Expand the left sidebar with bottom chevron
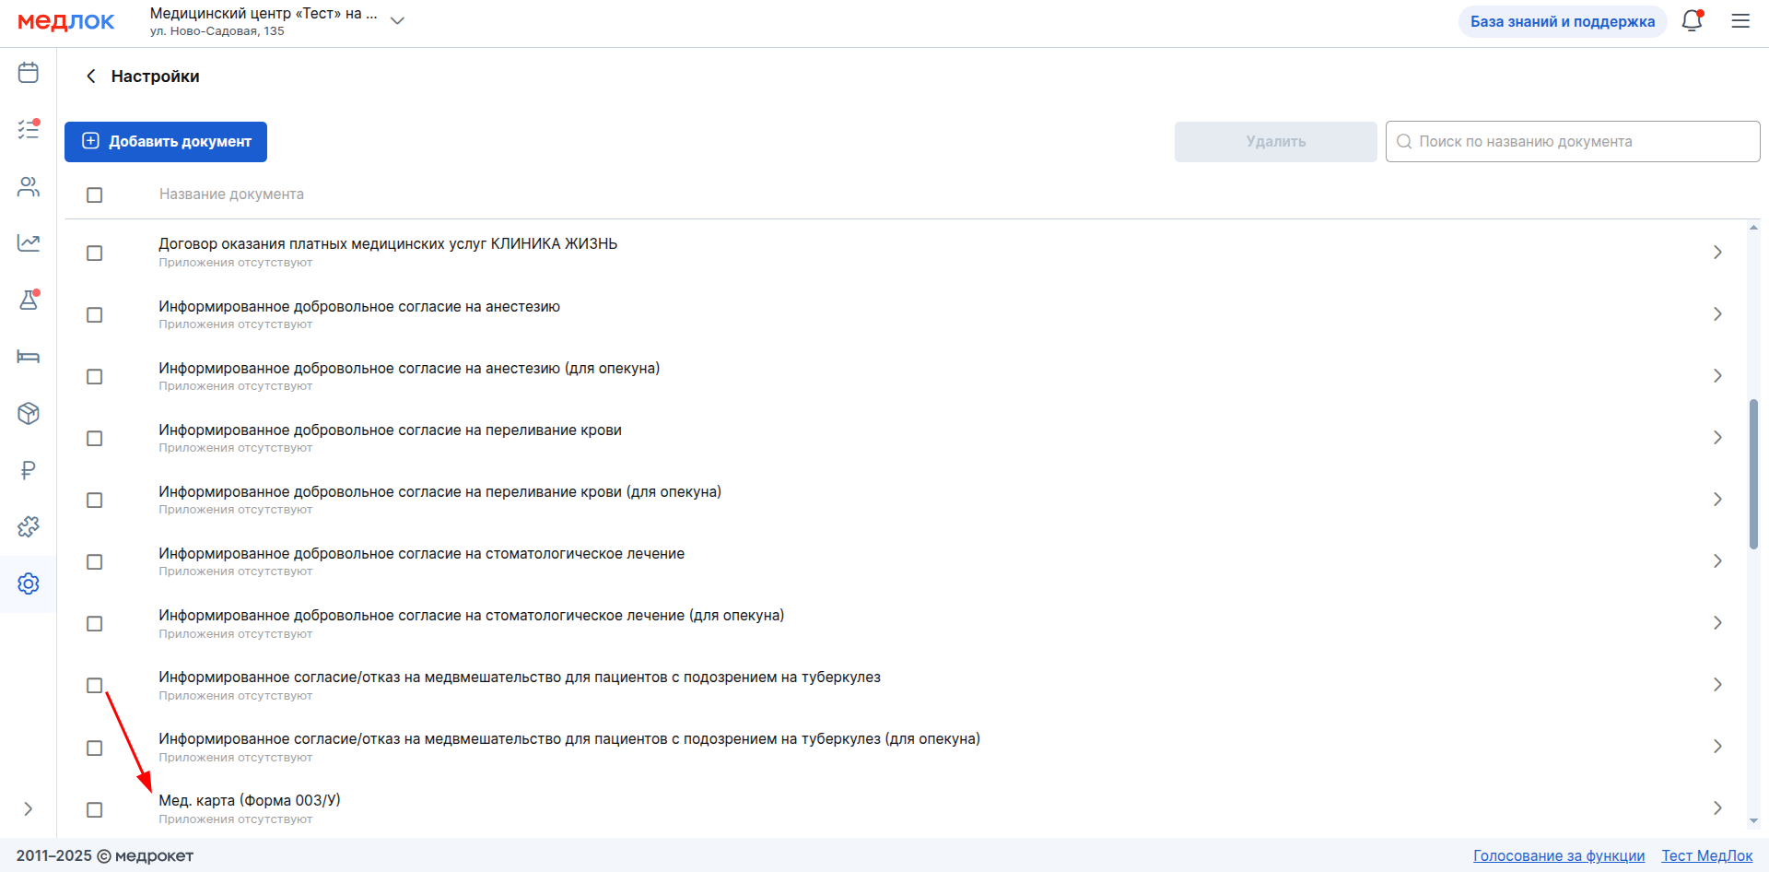The height and width of the screenshot is (872, 1769). pyautogui.click(x=29, y=808)
